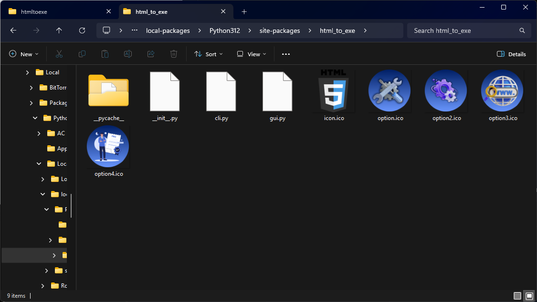The height and width of the screenshot is (302, 537).
Task: Open the Sort dropdown
Action: click(208, 54)
